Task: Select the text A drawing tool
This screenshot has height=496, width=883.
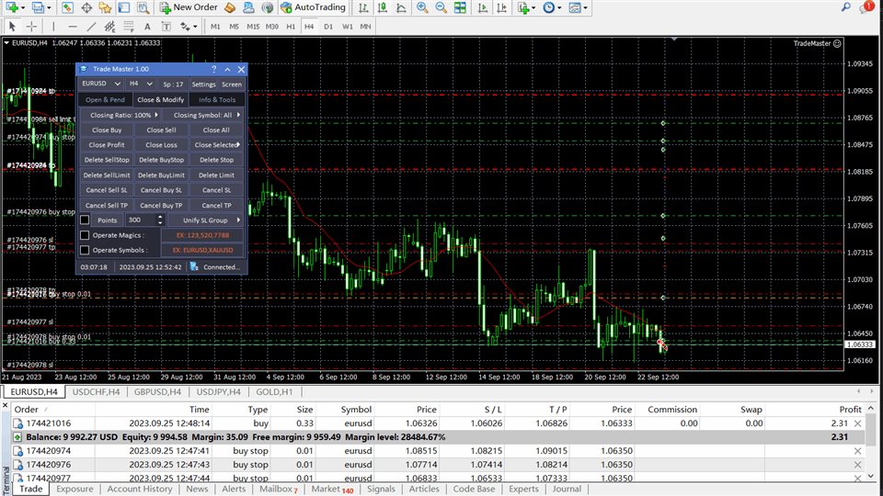Action: click(x=147, y=26)
